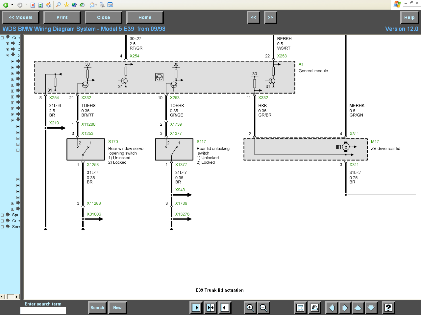Click connector X943 link
The image size is (421, 315).
coord(180,190)
